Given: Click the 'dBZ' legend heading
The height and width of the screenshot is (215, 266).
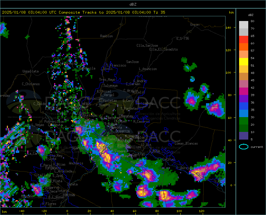Looking at the screenshot, I should pyautogui.click(x=251, y=15).
